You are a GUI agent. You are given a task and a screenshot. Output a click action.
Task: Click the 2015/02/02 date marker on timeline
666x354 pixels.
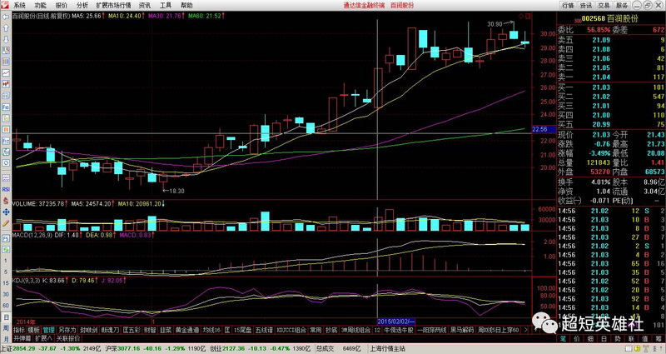click(x=395, y=321)
